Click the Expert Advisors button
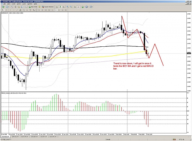Viewport: 192px width, 141px height. pos(48,7)
